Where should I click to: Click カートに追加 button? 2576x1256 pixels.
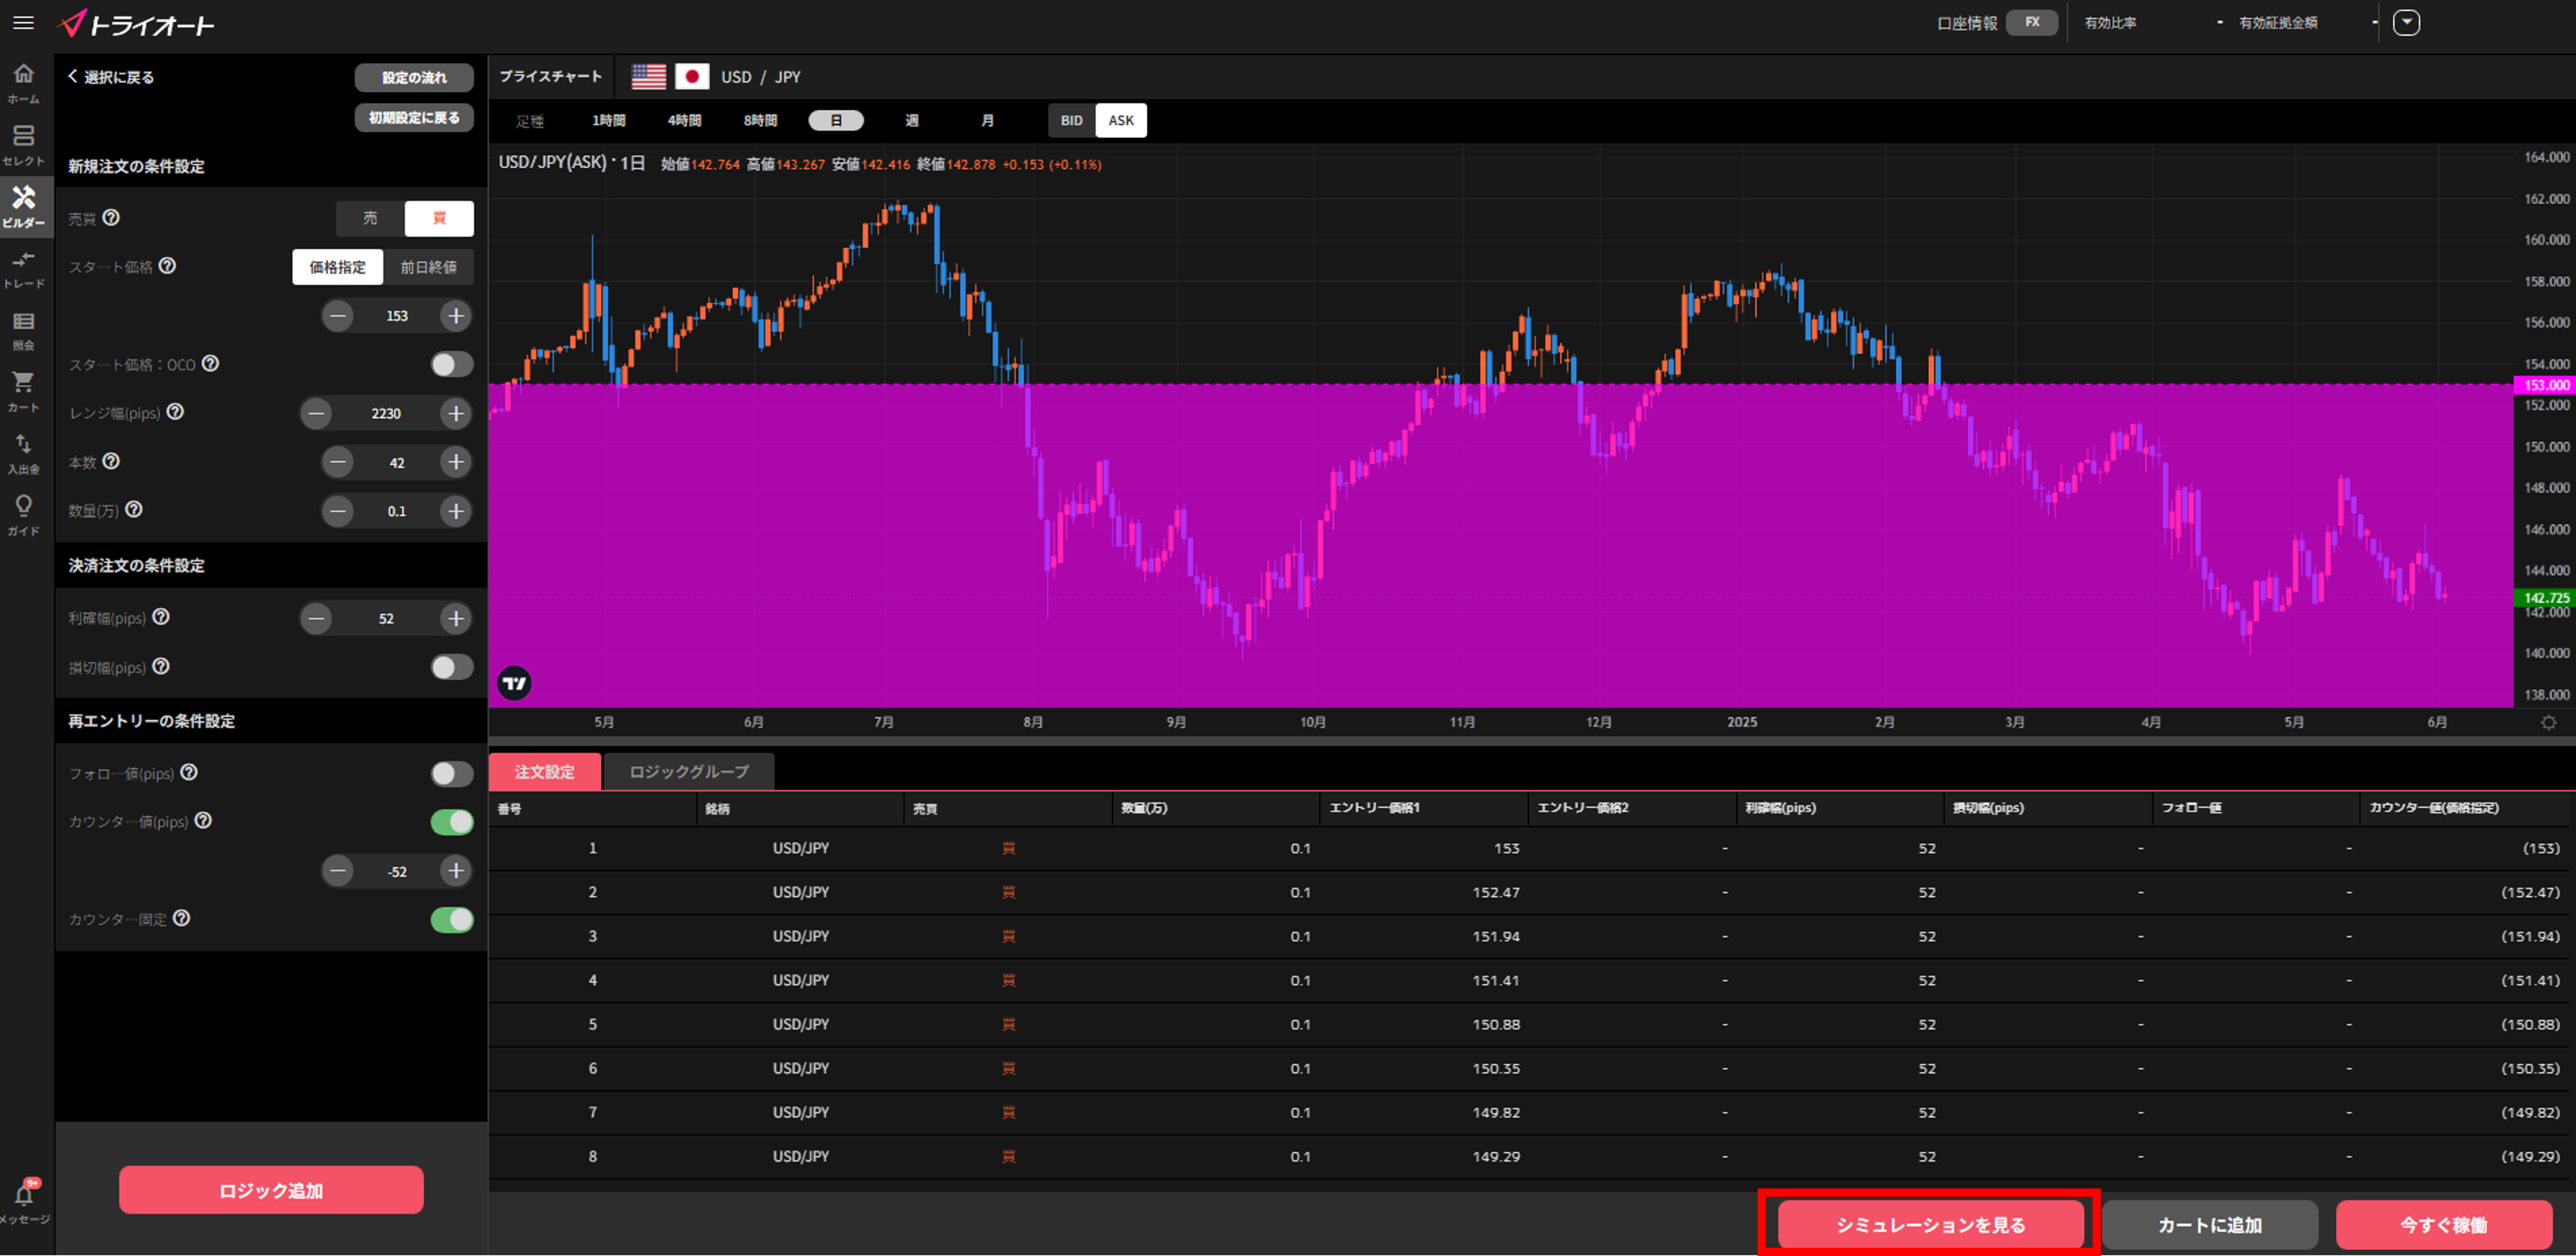pyautogui.click(x=2210, y=1225)
